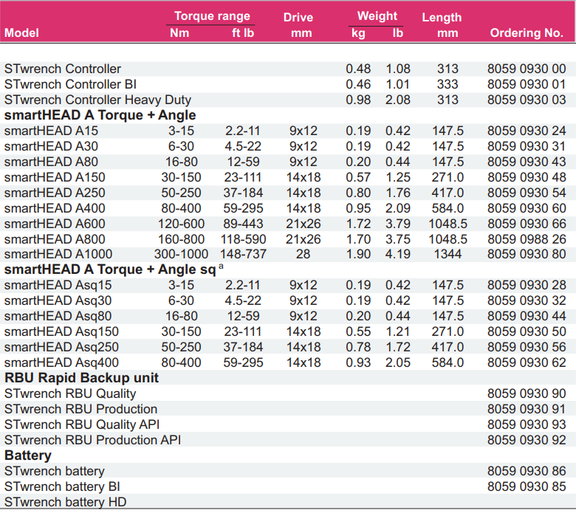Select the STwrench Controller model name
This screenshot has width=576, height=513.
(63, 69)
